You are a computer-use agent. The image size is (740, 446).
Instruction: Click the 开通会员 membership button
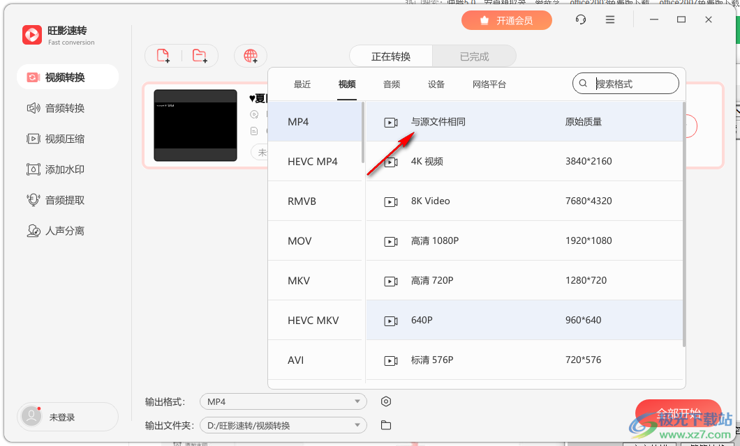[x=507, y=20]
